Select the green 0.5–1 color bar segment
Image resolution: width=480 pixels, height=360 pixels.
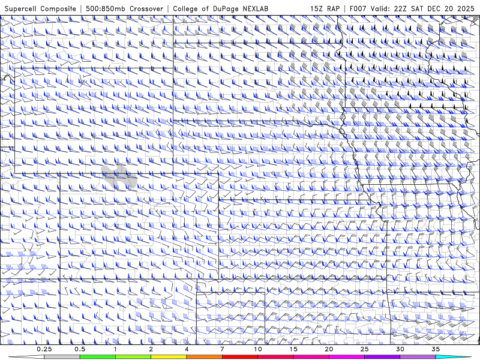(x=98, y=357)
